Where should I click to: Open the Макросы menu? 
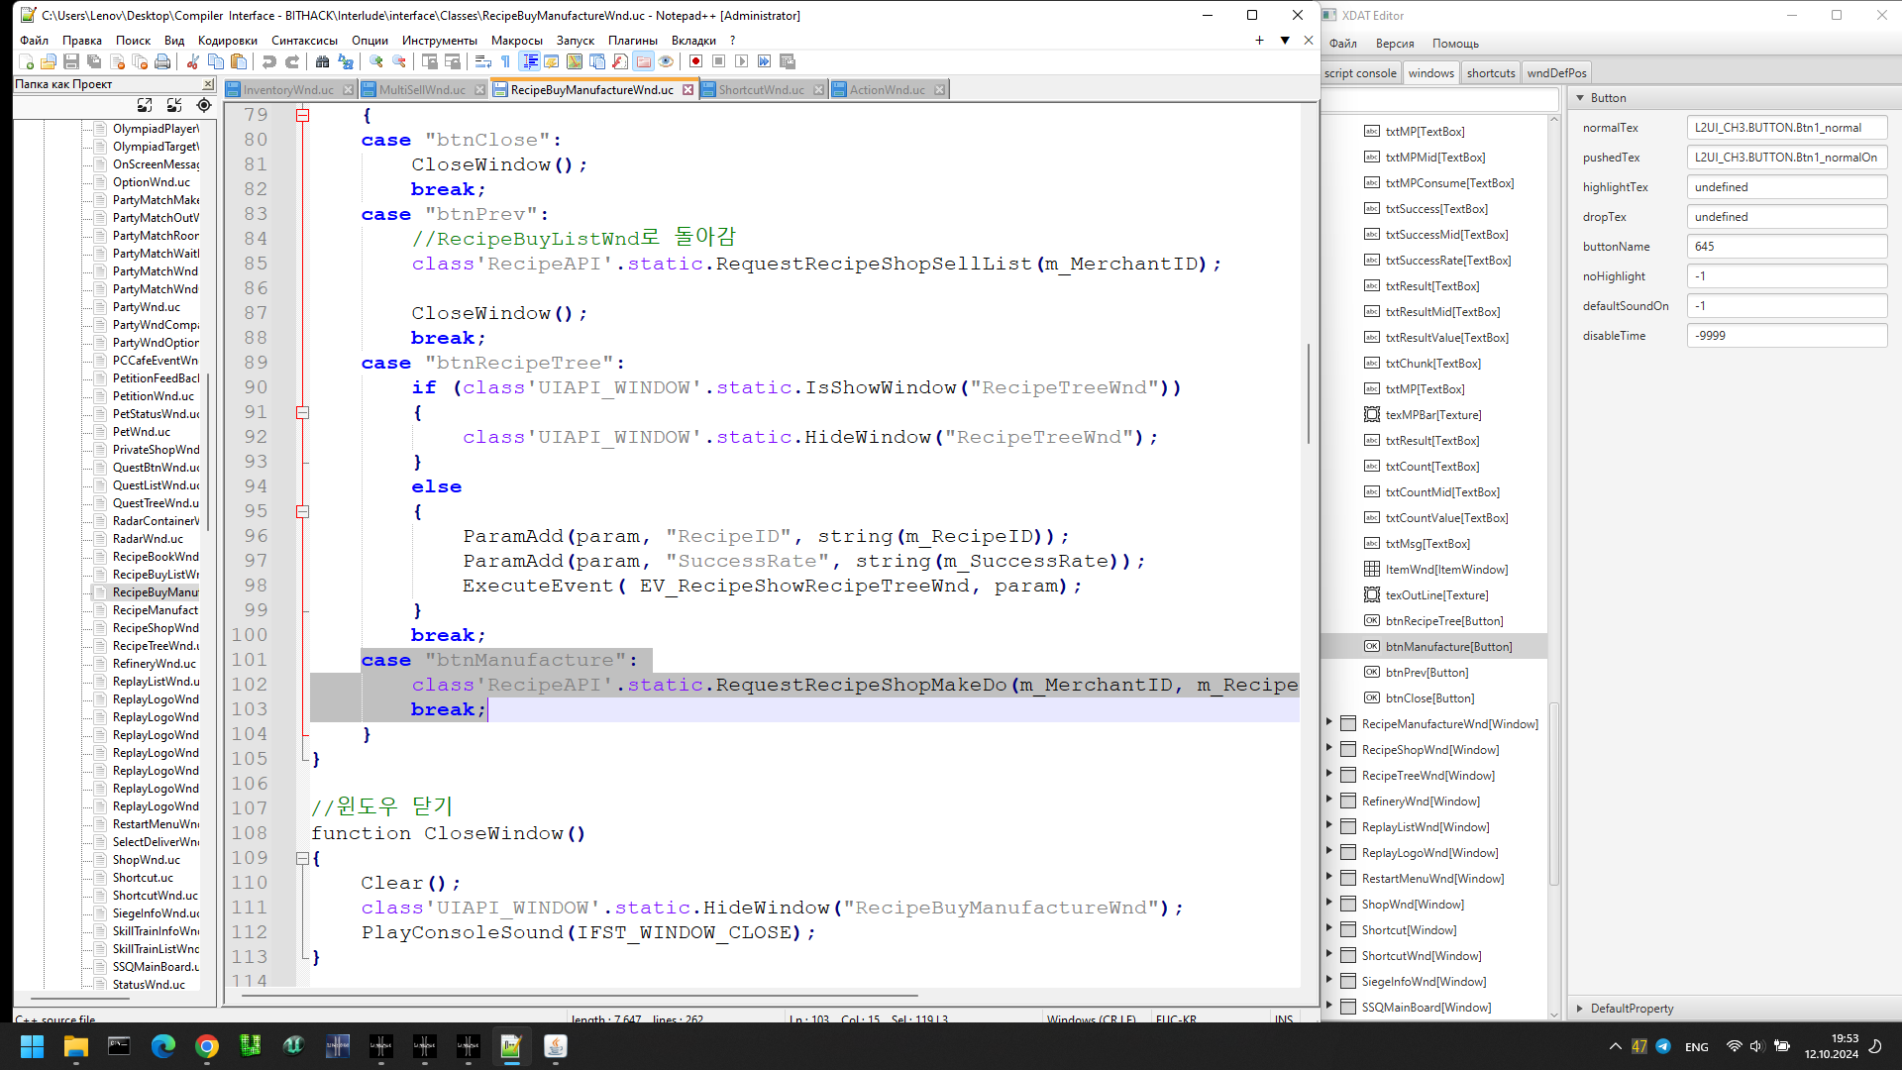coord(516,41)
